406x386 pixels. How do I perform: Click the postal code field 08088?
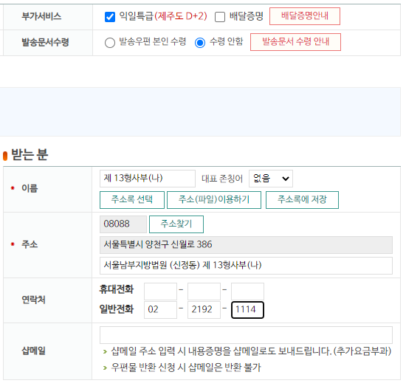tap(123, 224)
